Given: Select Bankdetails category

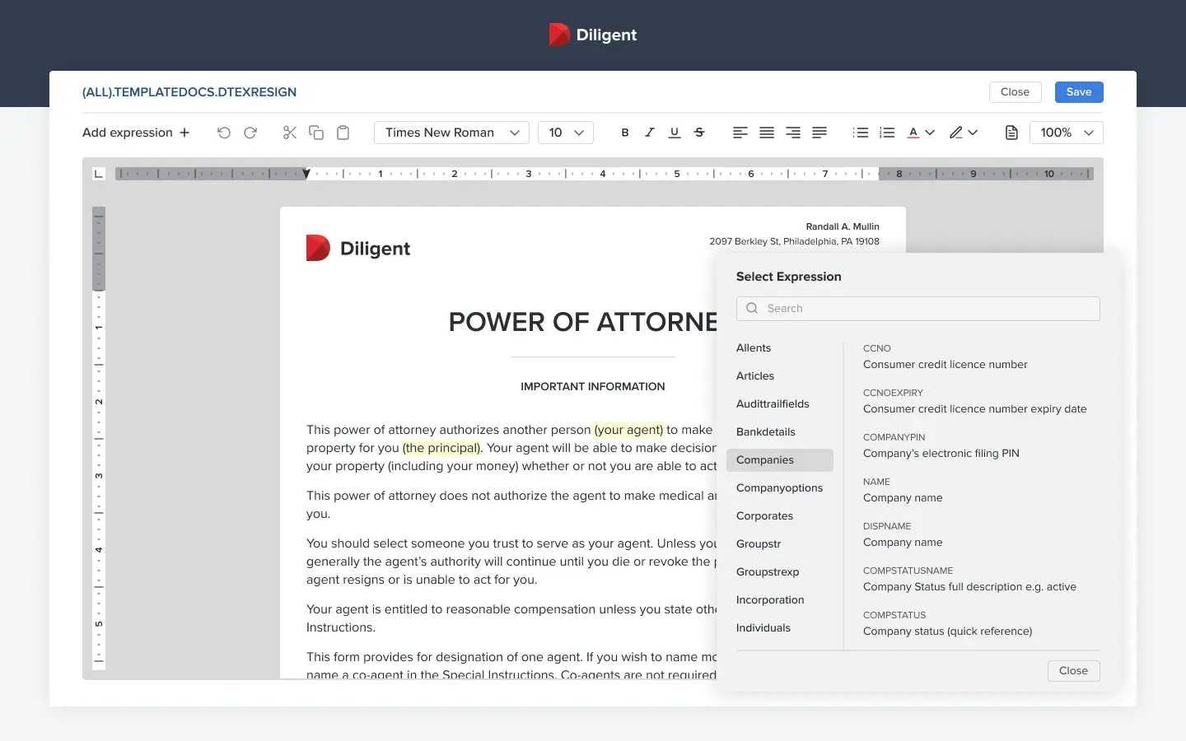Looking at the screenshot, I should coord(766,432).
